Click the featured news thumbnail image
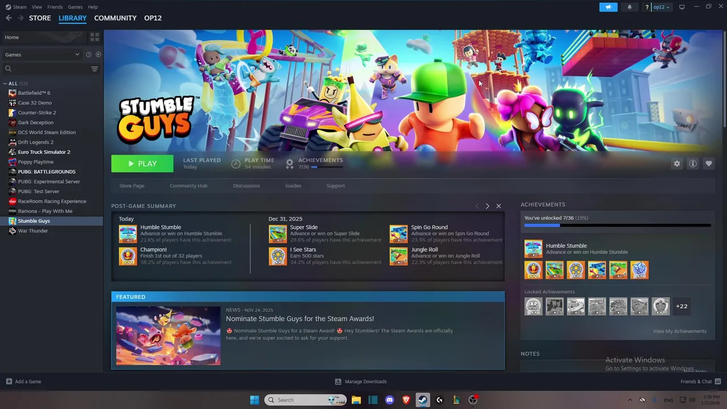The image size is (727, 409). 168,336
